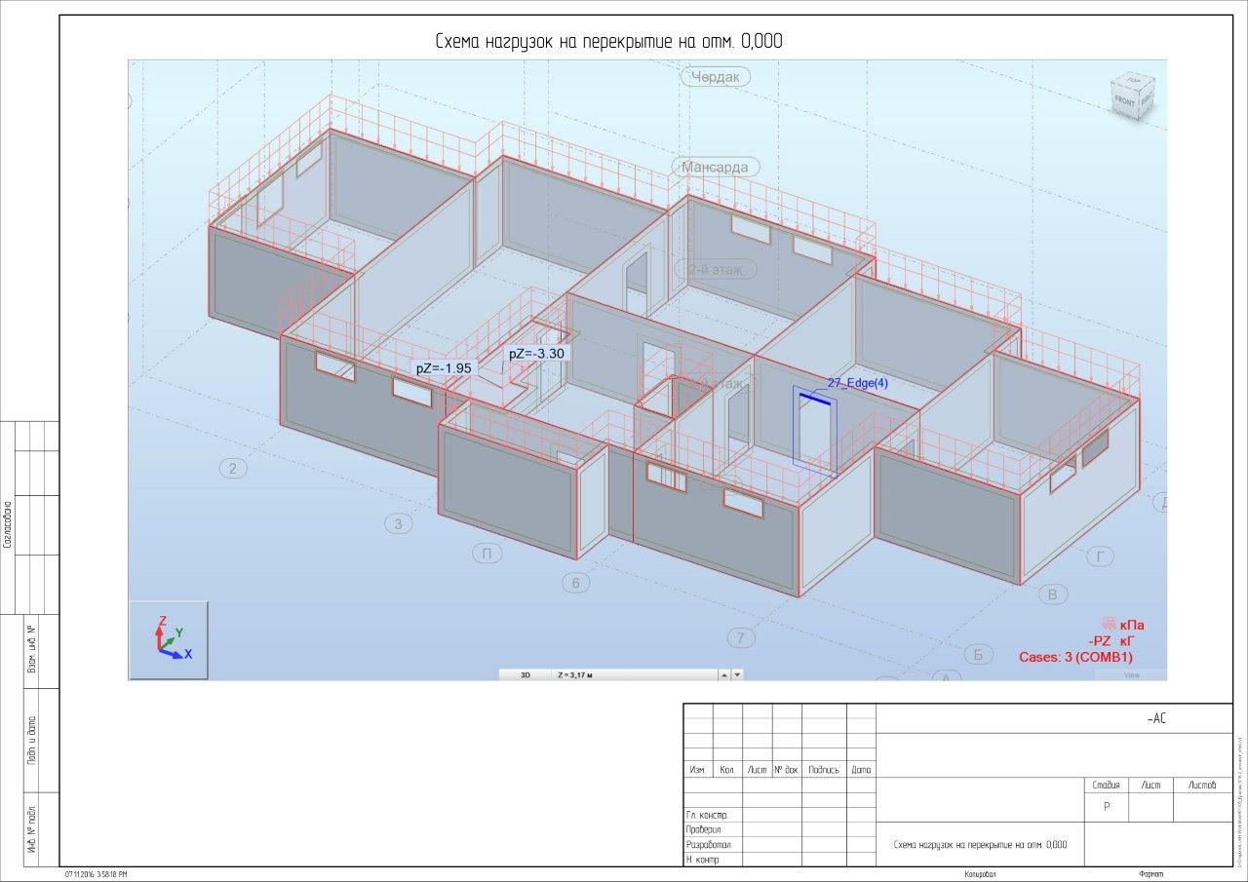Select the 27_Edge(4) highlighted door opening label
The height and width of the screenshot is (882, 1248).
click(858, 383)
